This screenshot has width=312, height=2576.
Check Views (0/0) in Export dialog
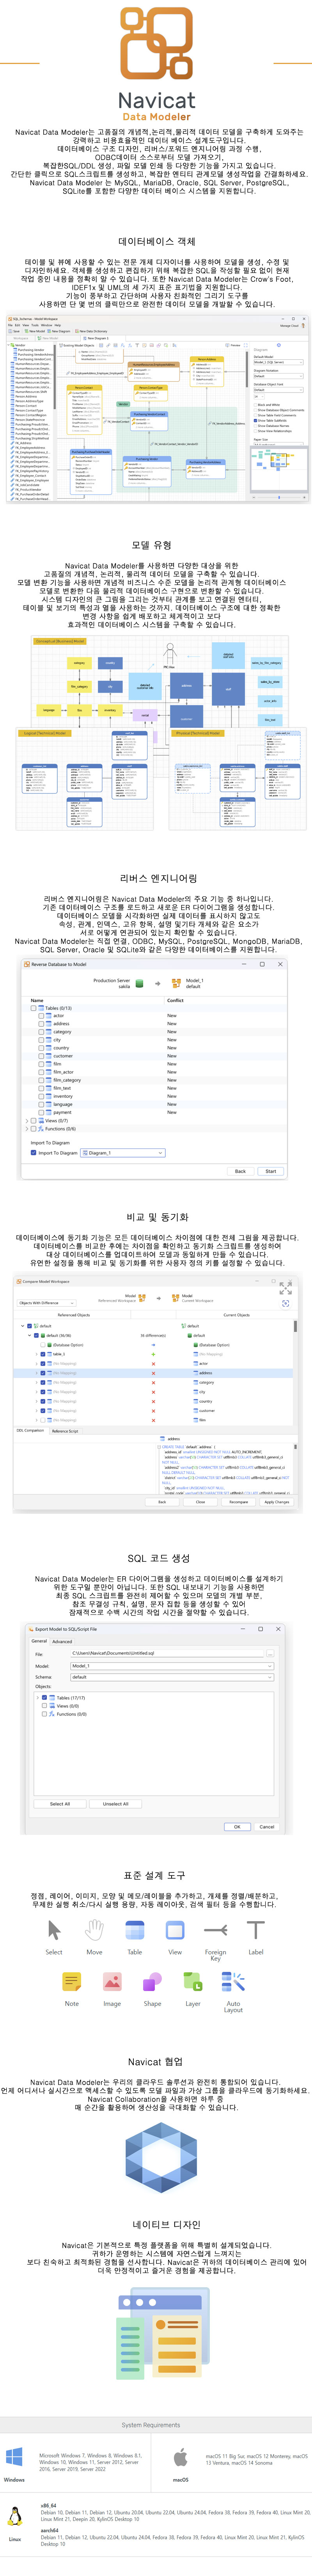pyautogui.click(x=44, y=1706)
